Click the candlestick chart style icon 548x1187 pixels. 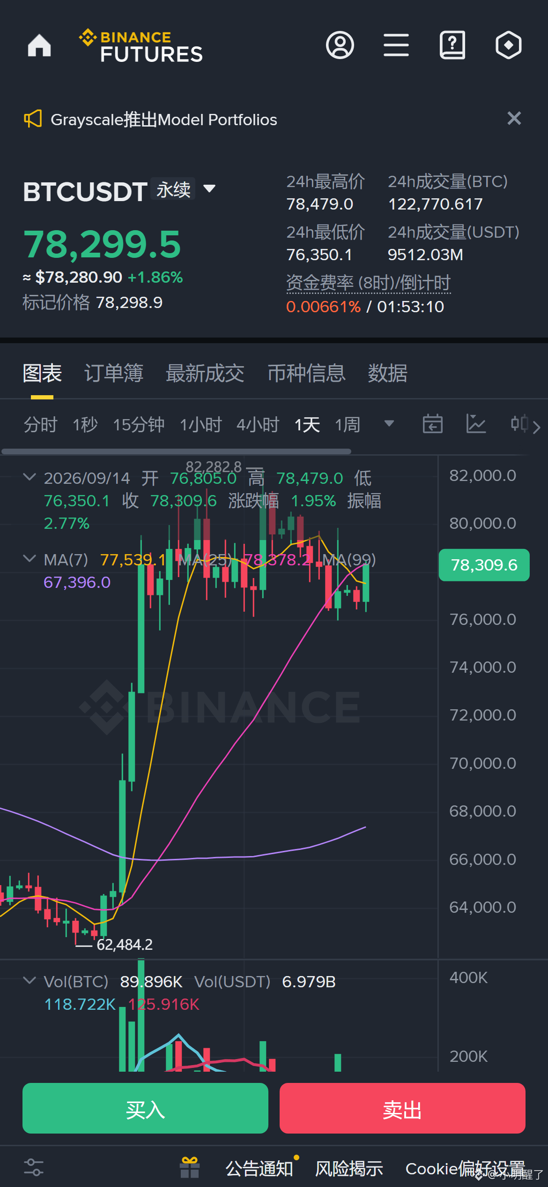(519, 424)
